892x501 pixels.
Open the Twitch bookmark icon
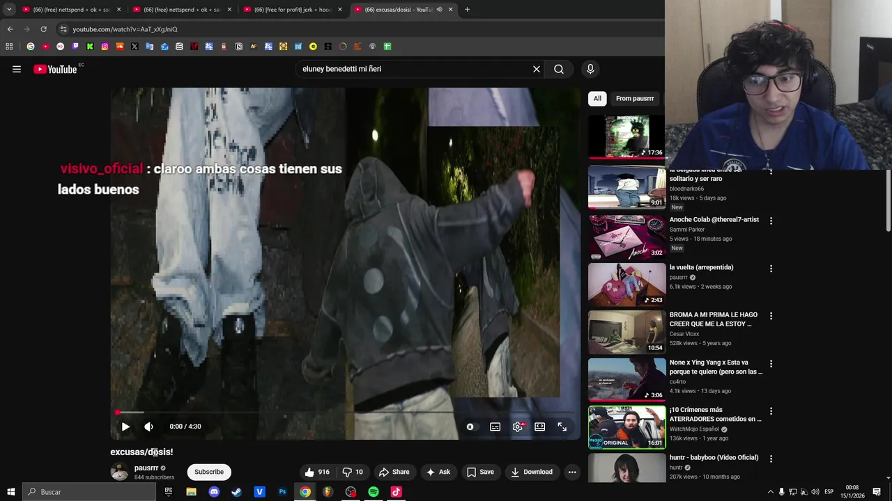(75, 47)
